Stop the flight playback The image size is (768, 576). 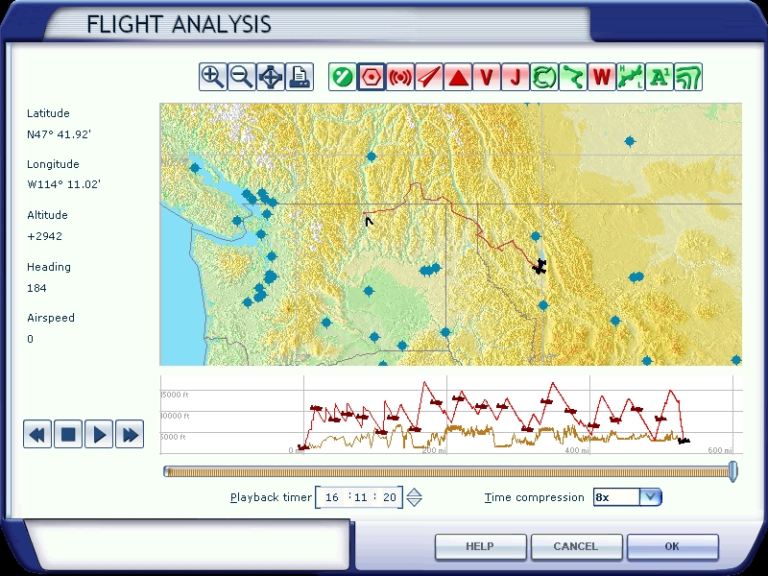point(68,434)
